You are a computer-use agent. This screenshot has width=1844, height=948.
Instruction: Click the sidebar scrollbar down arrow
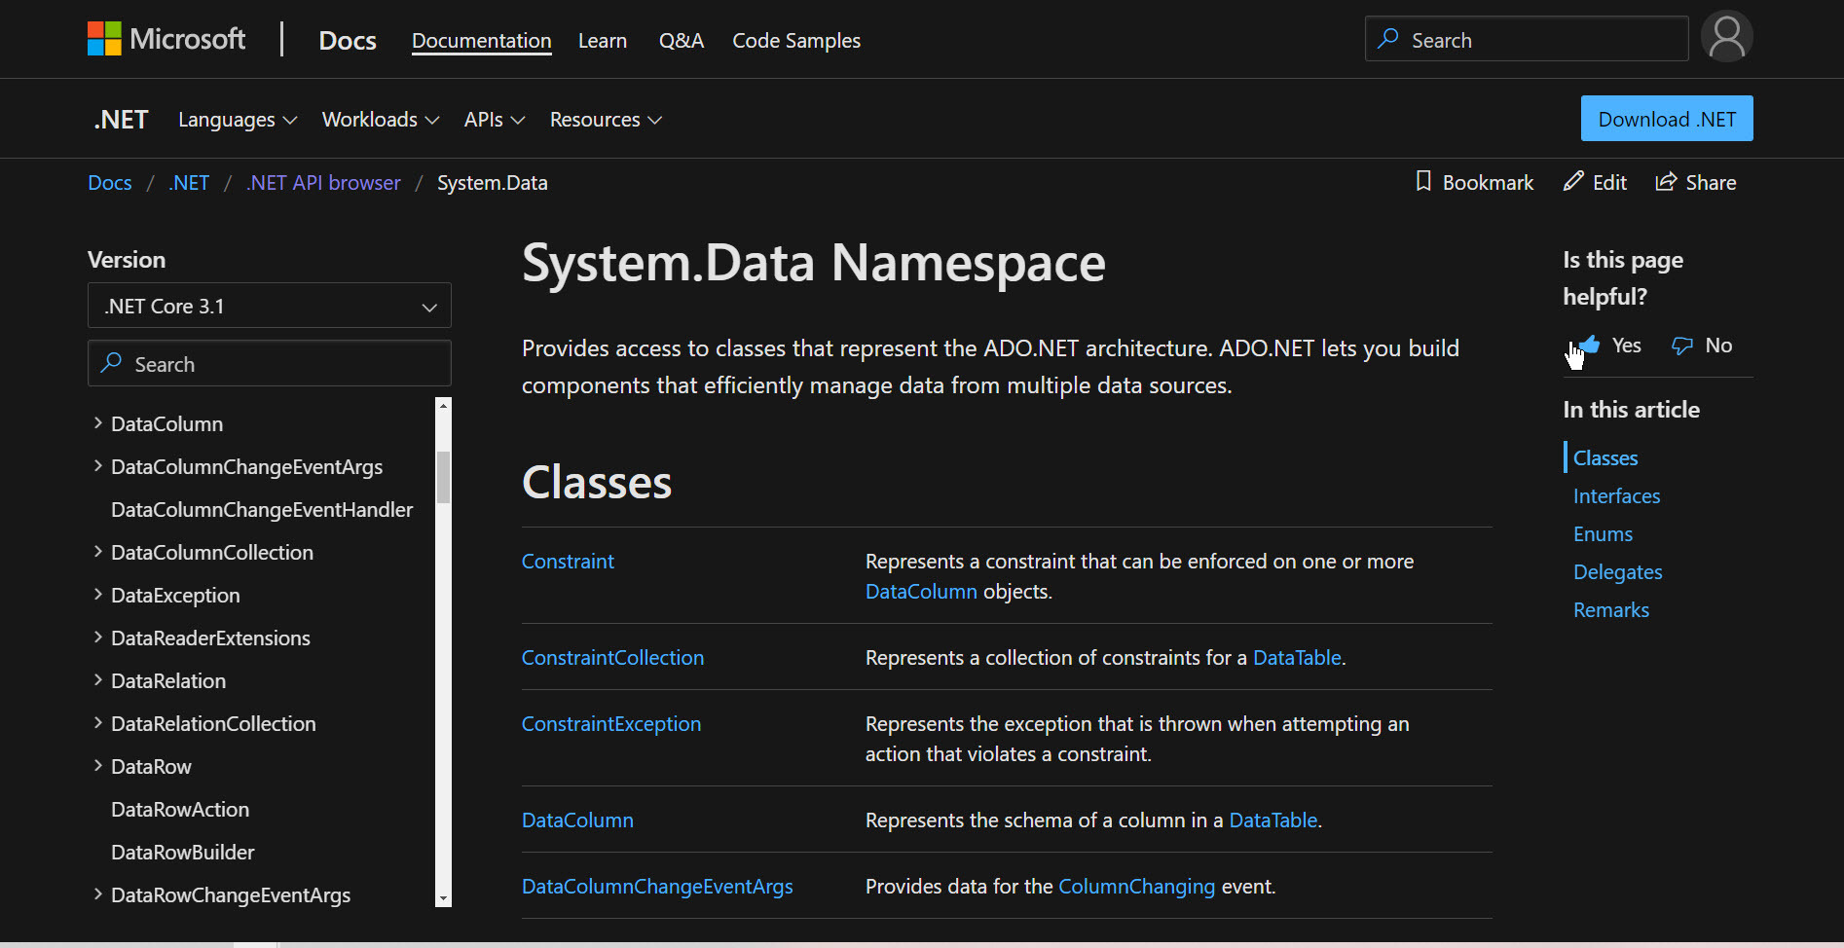tap(443, 899)
